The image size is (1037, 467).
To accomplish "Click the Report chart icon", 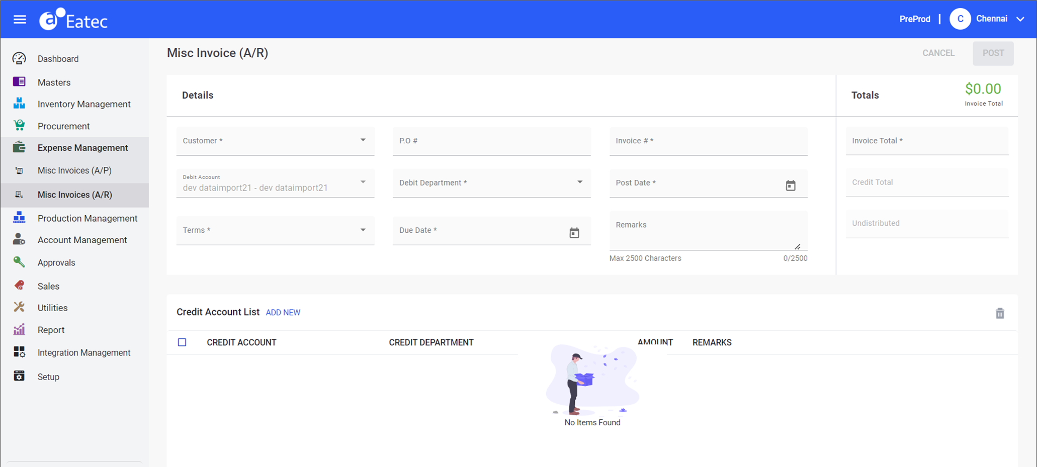I will pyautogui.click(x=19, y=329).
